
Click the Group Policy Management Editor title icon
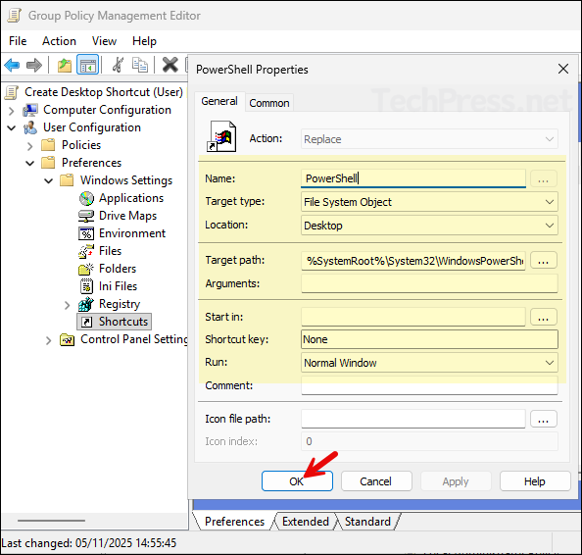coord(14,16)
